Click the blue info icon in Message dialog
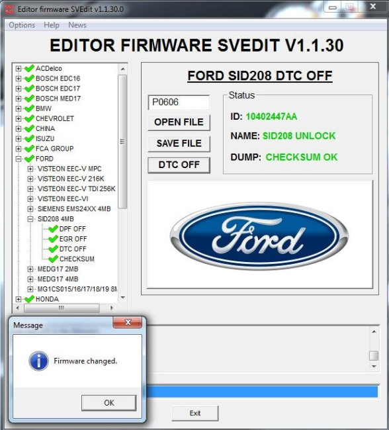Image resolution: width=389 pixels, height=430 pixels. [x=38, y=361]
